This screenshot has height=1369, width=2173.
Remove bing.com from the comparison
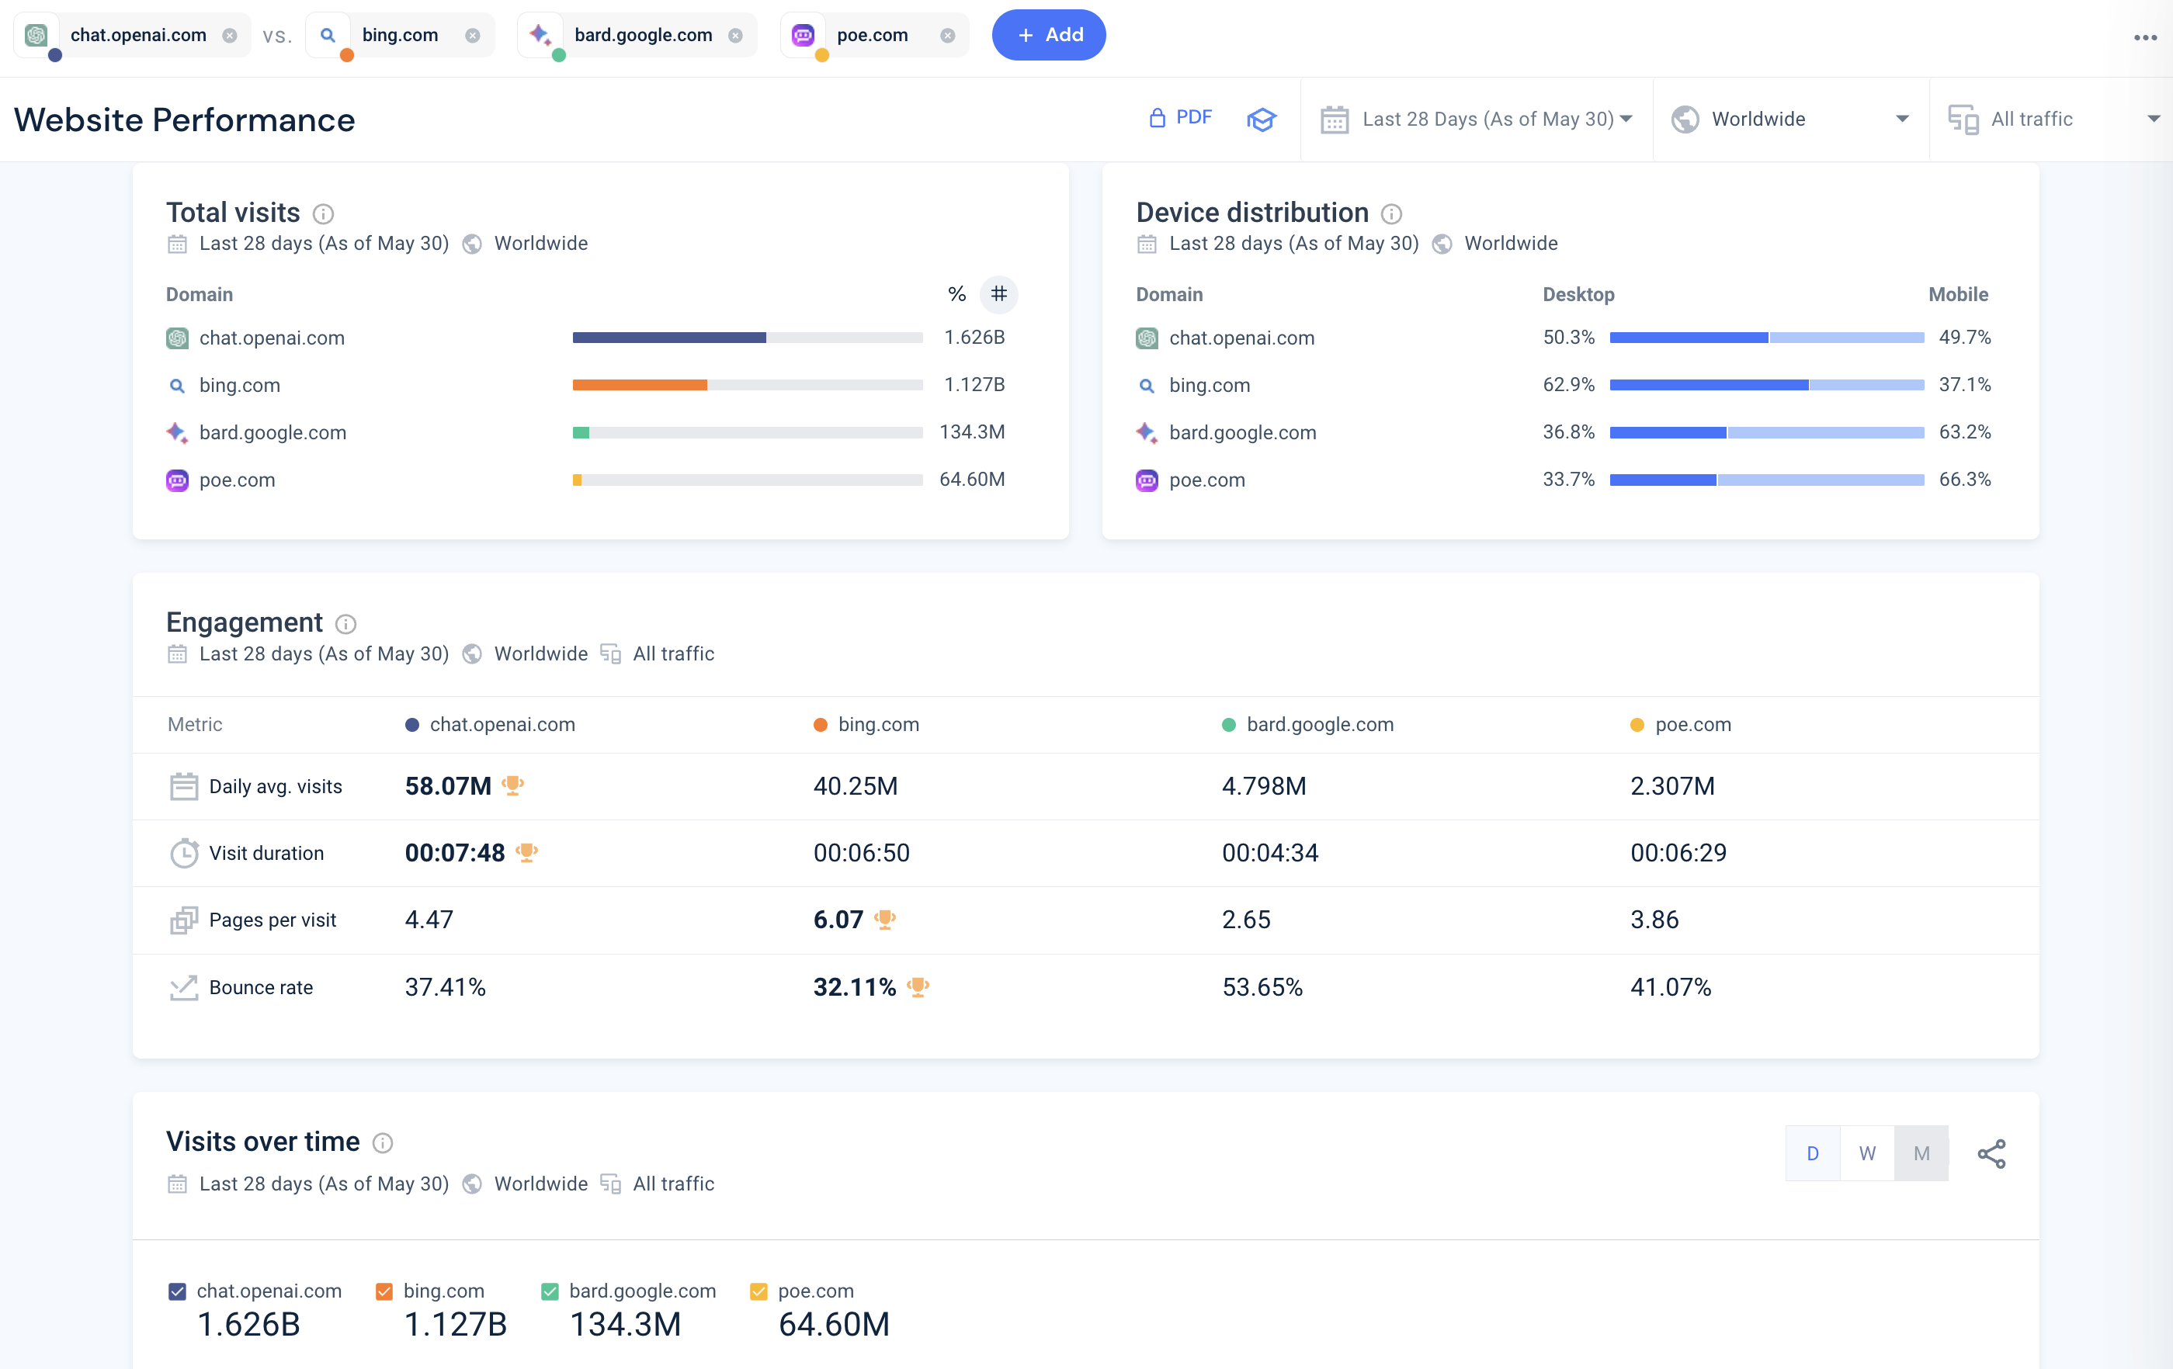coord(472,35)
